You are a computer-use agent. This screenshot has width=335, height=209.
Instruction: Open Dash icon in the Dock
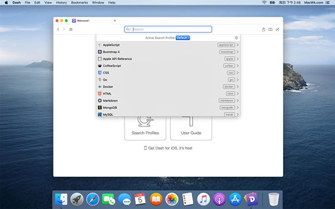click(251, 199)
